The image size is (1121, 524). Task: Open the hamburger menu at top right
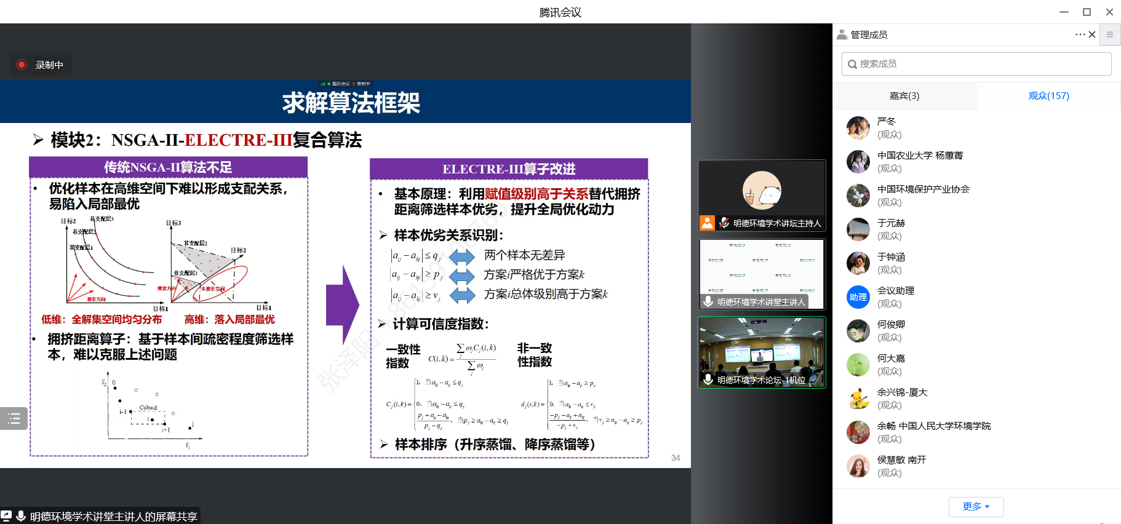coord(1110,34)
